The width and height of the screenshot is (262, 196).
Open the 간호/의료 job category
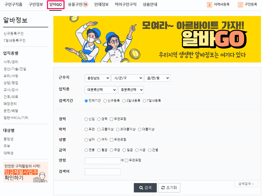tap(11, 97)
